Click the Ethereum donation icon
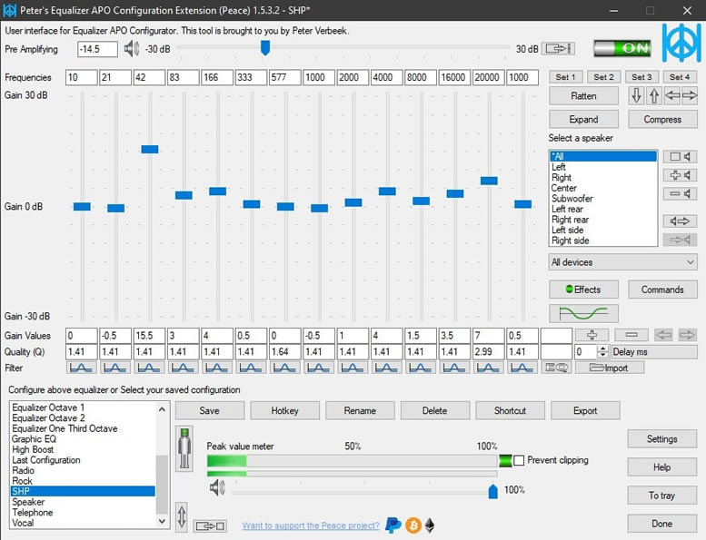 coord(430,525)
